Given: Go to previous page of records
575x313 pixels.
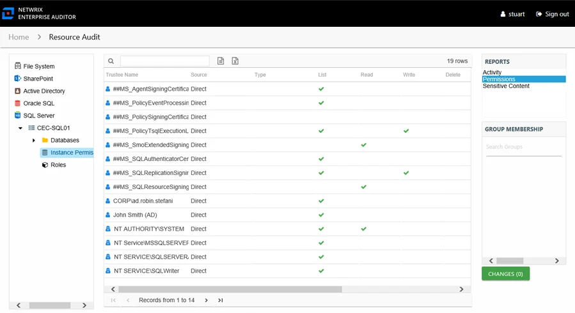Looking at the screenshot, I should 128,300.
